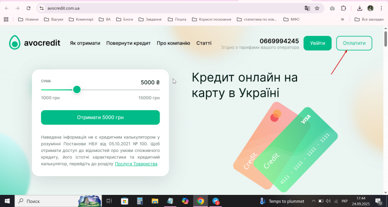Image resolution: width=388 pixels, height=207 pixels.
Task: Click the browser forward arrow
Action: (17, 8)
